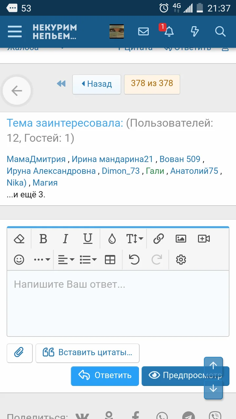This screenshot has width=236, height=419.
Task: Open МамаДмитрия user profile
Action: point(36,159)
